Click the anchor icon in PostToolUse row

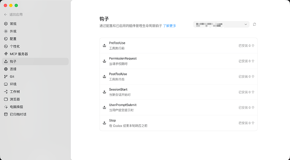pyautogui.click(x=105, y=77)
